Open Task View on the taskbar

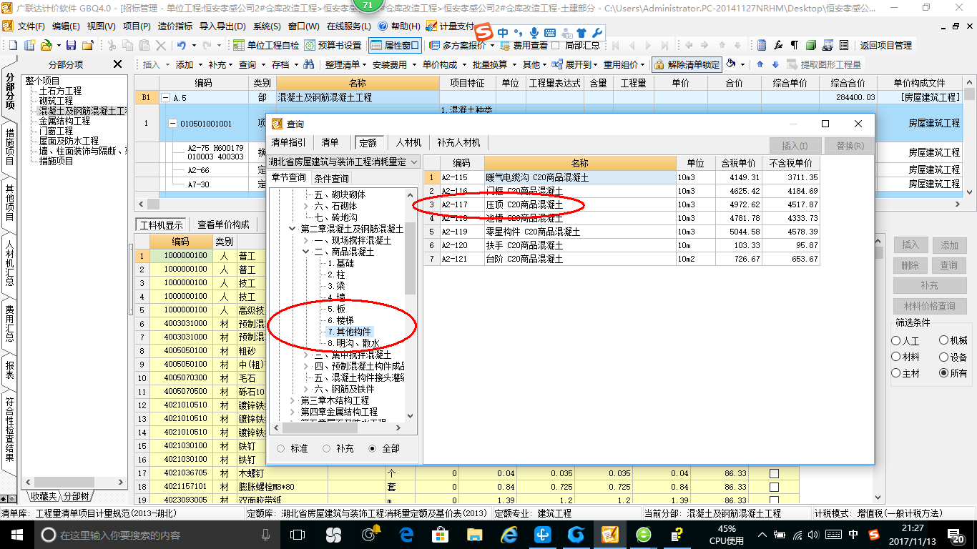pos(298,535)
